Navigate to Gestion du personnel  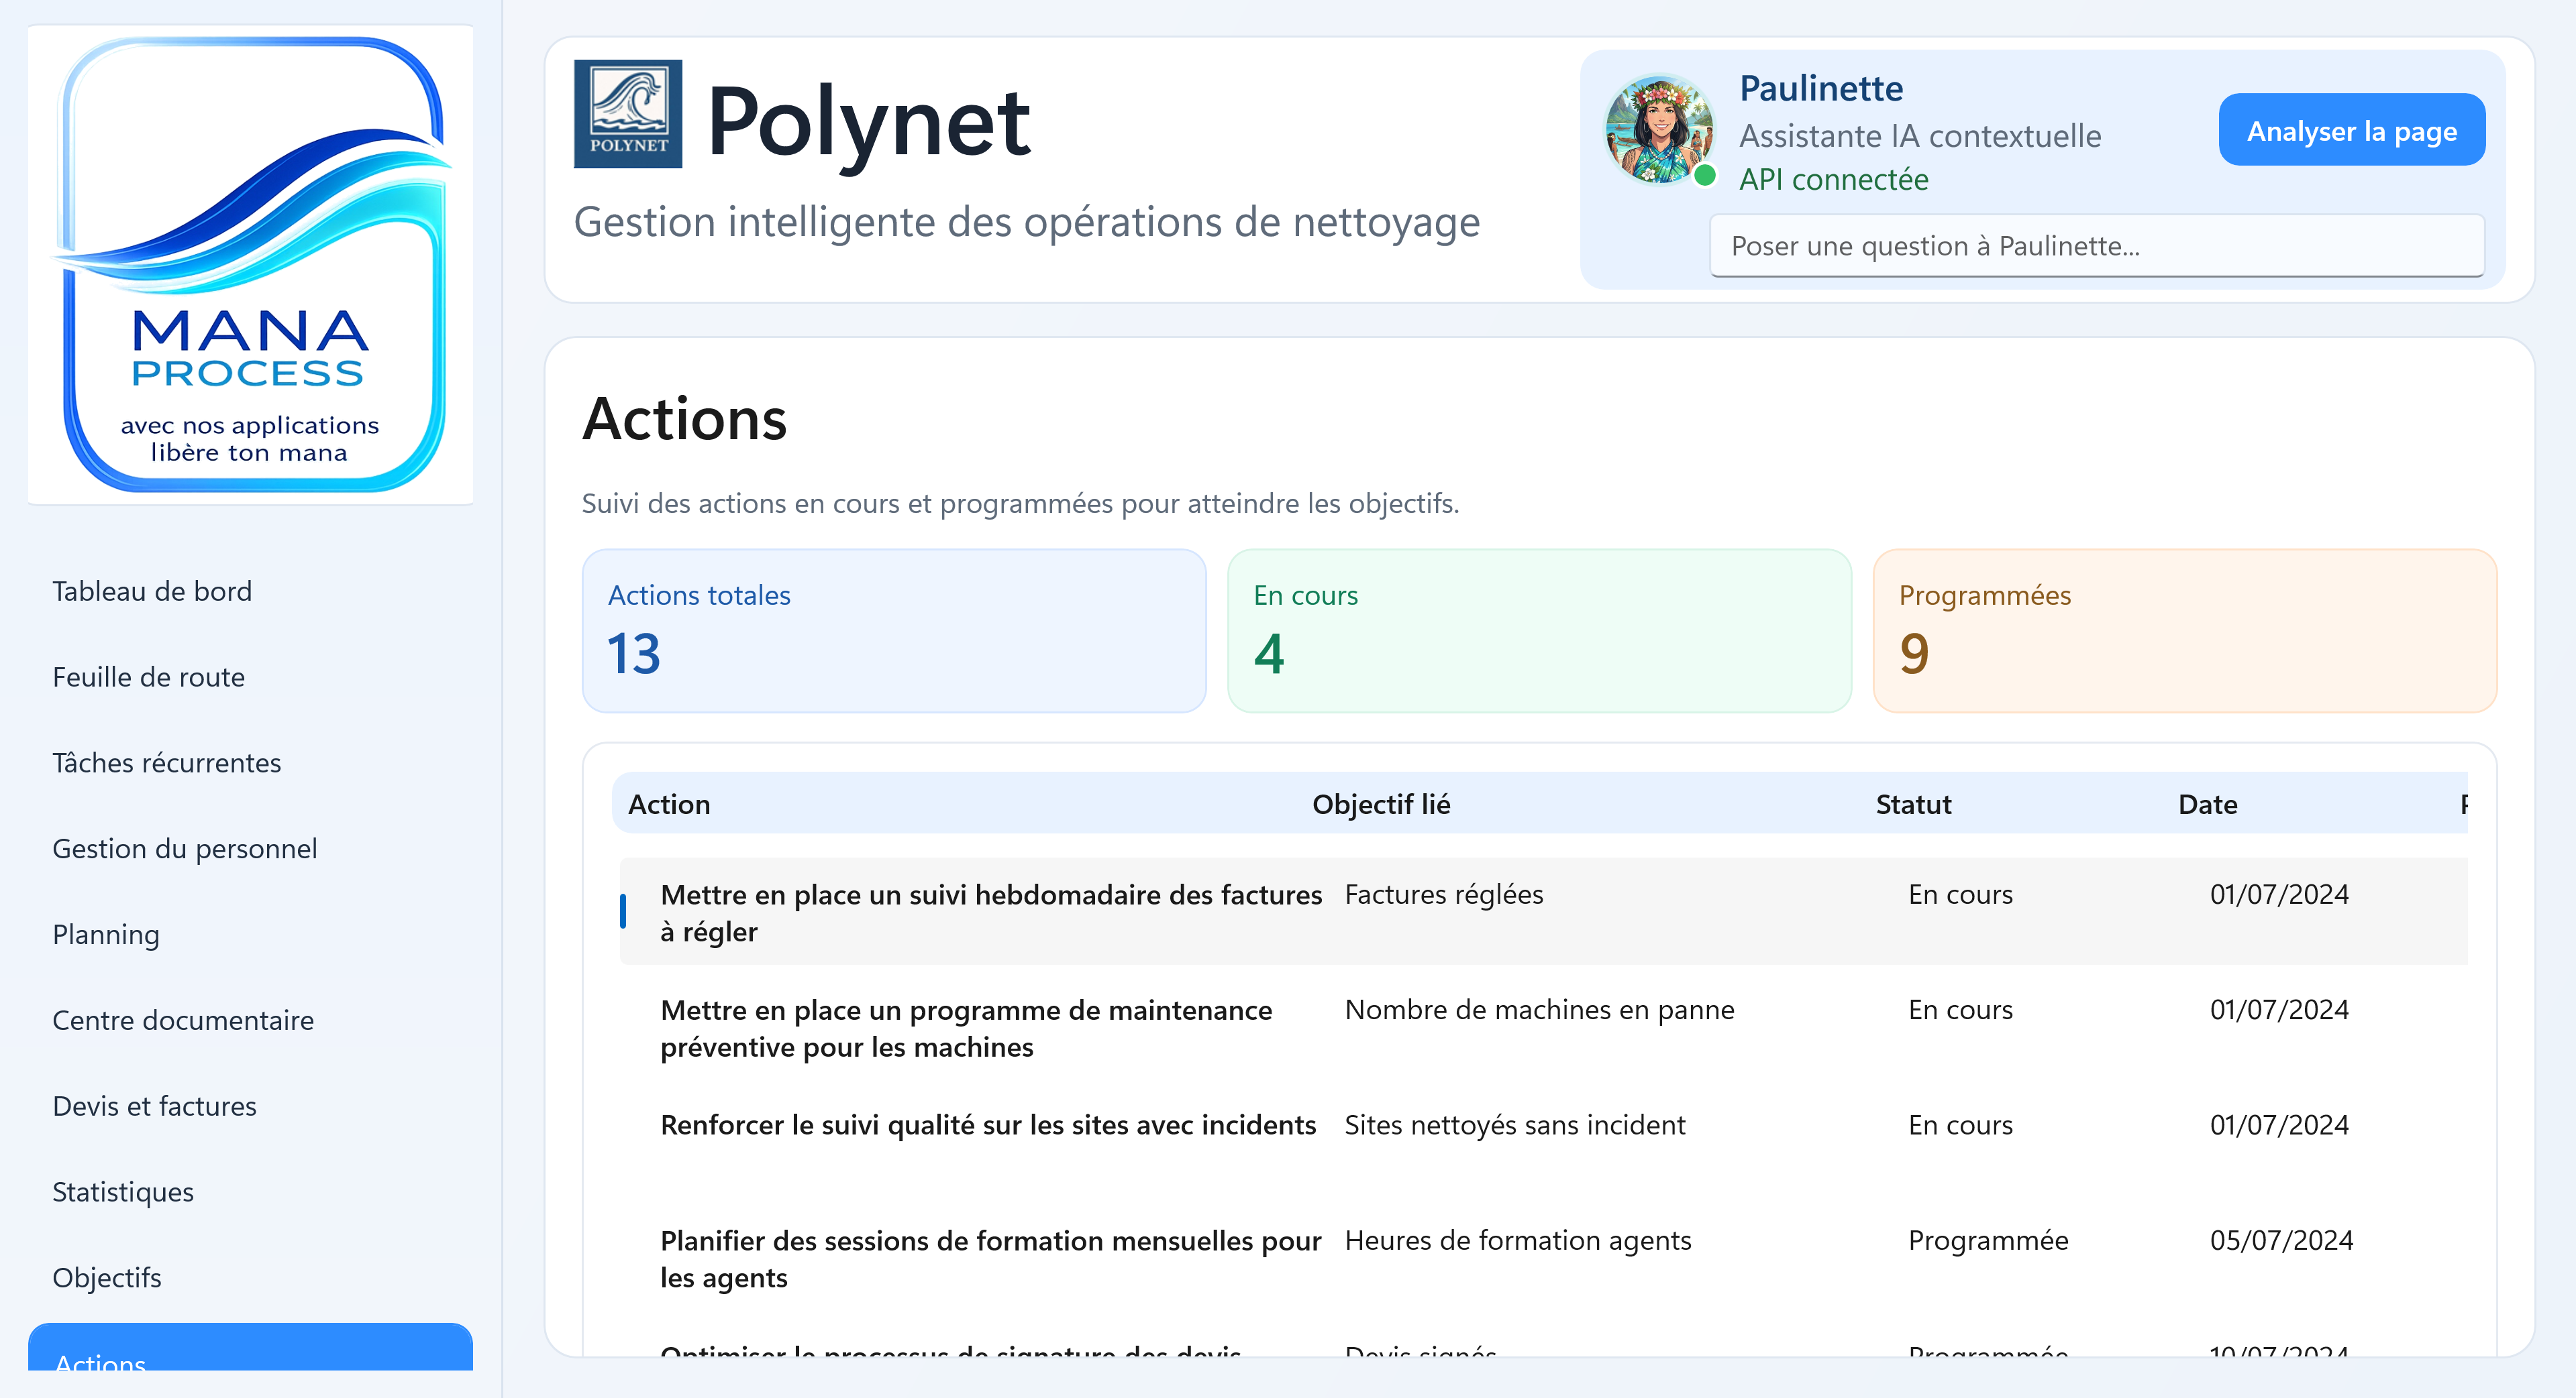click(184, 850)
